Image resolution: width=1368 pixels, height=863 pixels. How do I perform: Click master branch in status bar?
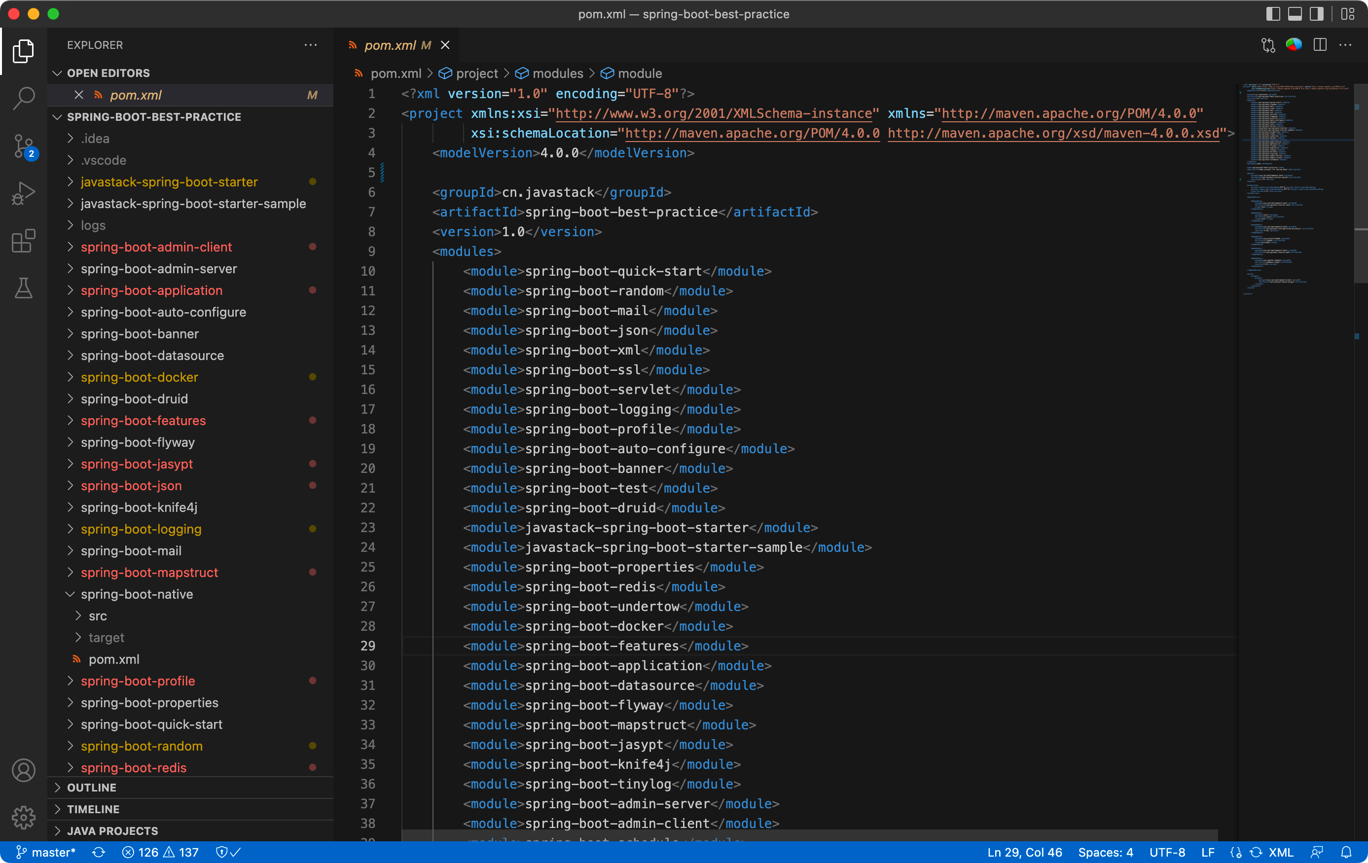tap(45, 852)
